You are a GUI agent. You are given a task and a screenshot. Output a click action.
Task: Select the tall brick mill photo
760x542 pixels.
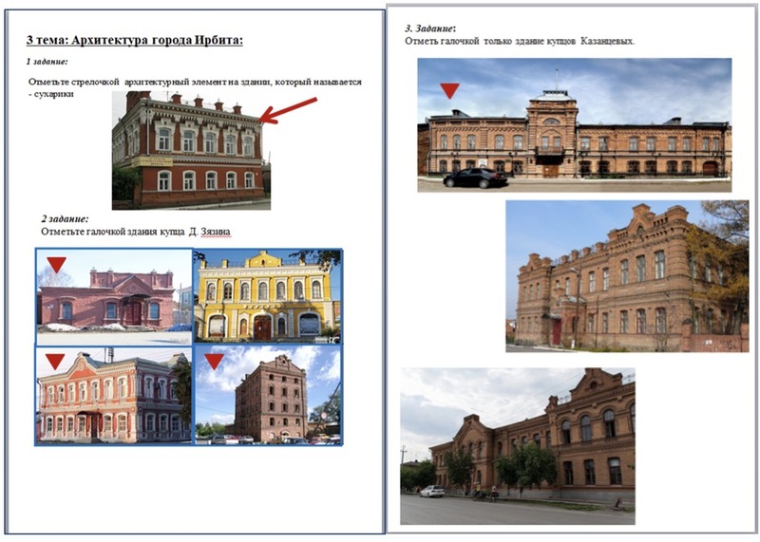pyautogui.click(x=268, y=395)
